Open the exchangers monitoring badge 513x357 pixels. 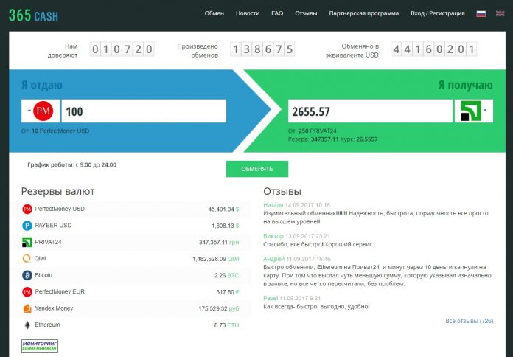[40, 346]
